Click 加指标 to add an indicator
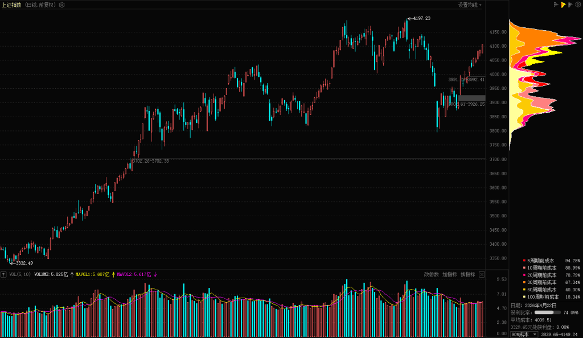Image resolution: width=583 pixels, height=338 pixels. pyautogui.click(x=449, y=274)
